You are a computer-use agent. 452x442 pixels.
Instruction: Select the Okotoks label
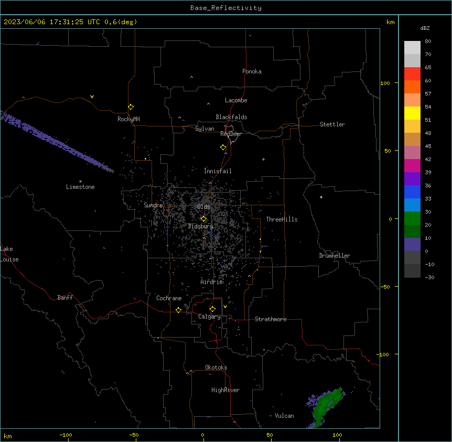tap(216, 367)
